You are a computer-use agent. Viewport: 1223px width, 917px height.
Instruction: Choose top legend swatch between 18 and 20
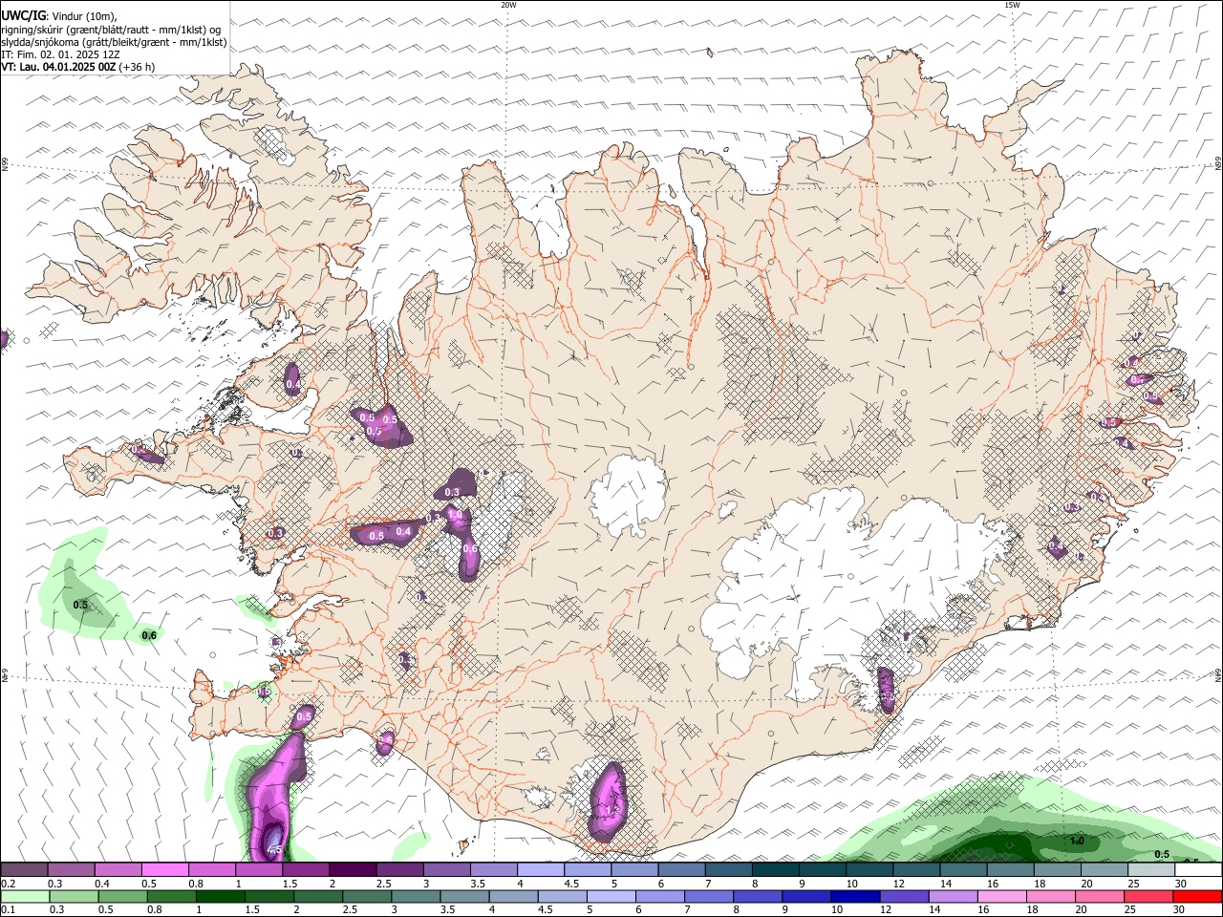(x=1057, y=869)
